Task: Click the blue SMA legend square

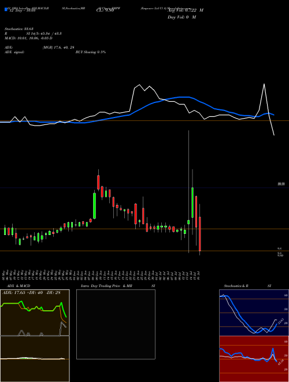Action: 6,9
